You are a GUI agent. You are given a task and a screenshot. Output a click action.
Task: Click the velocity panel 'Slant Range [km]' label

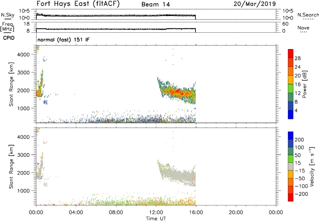tap(11, 167)
